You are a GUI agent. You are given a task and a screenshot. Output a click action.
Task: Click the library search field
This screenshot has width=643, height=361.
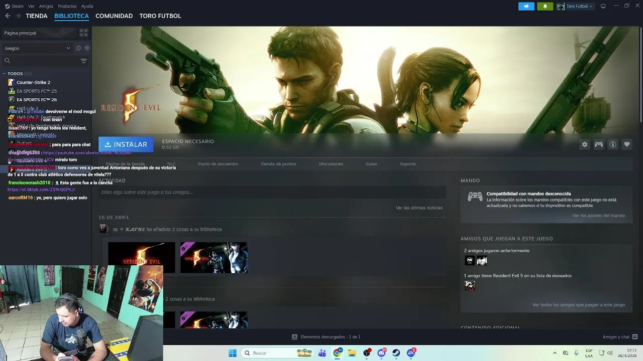click(x=40, y=61)
